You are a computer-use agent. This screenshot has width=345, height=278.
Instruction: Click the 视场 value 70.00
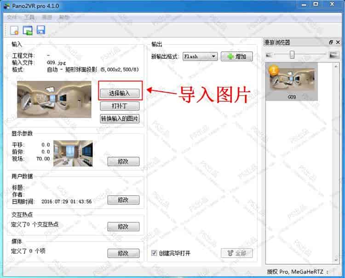point(43,159)
